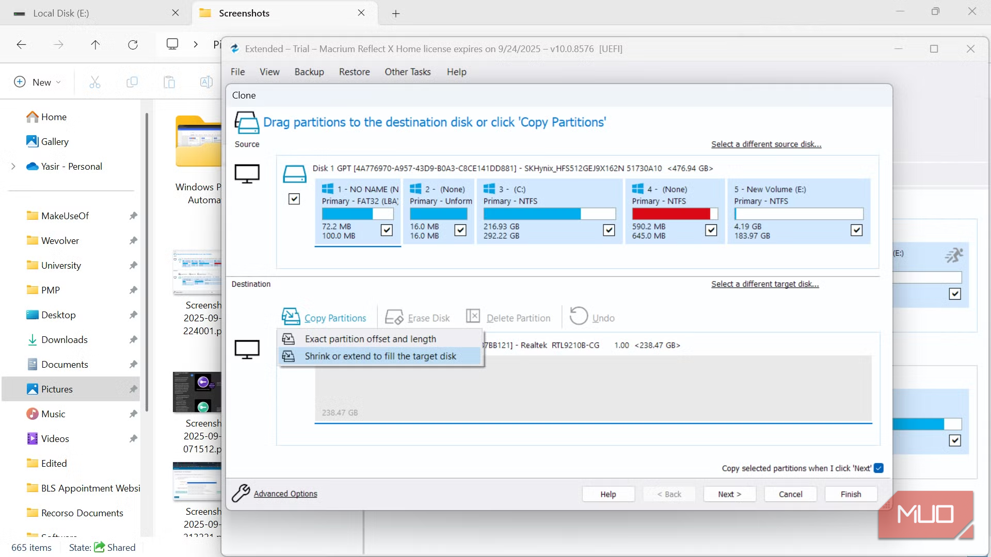Image resolution: width=991 pixels, height=557 pixels.
Task: Navigate back in File Explorer
Action: pyautogui.click(x=21, y=45)
